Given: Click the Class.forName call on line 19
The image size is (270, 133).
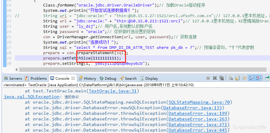Looking at the screenshot, I should coord(101,5).
